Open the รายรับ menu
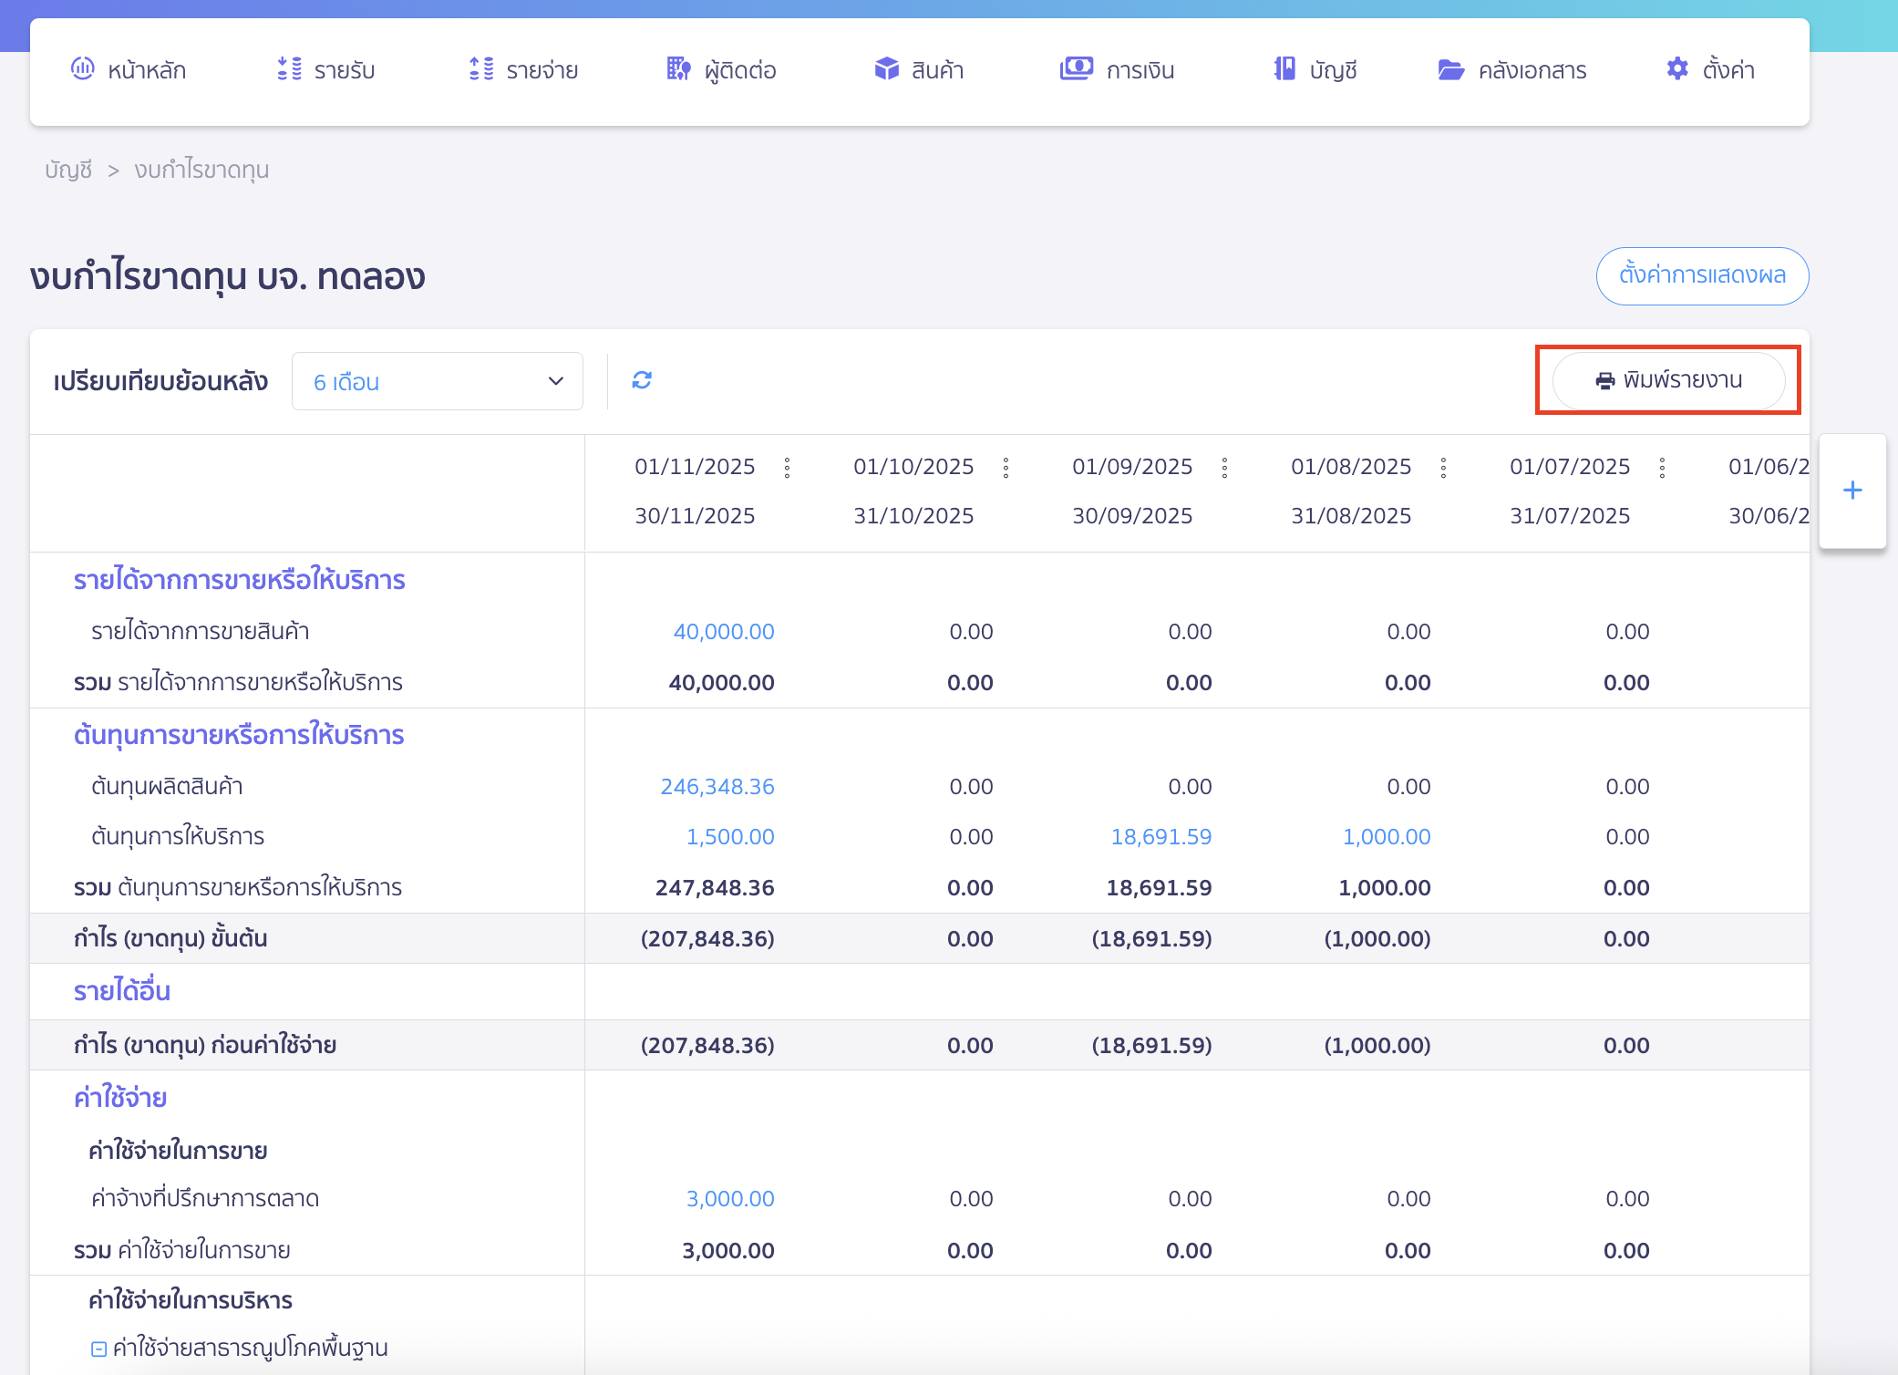This screenshot has width=1898, height=1375. tap(325, 69)
